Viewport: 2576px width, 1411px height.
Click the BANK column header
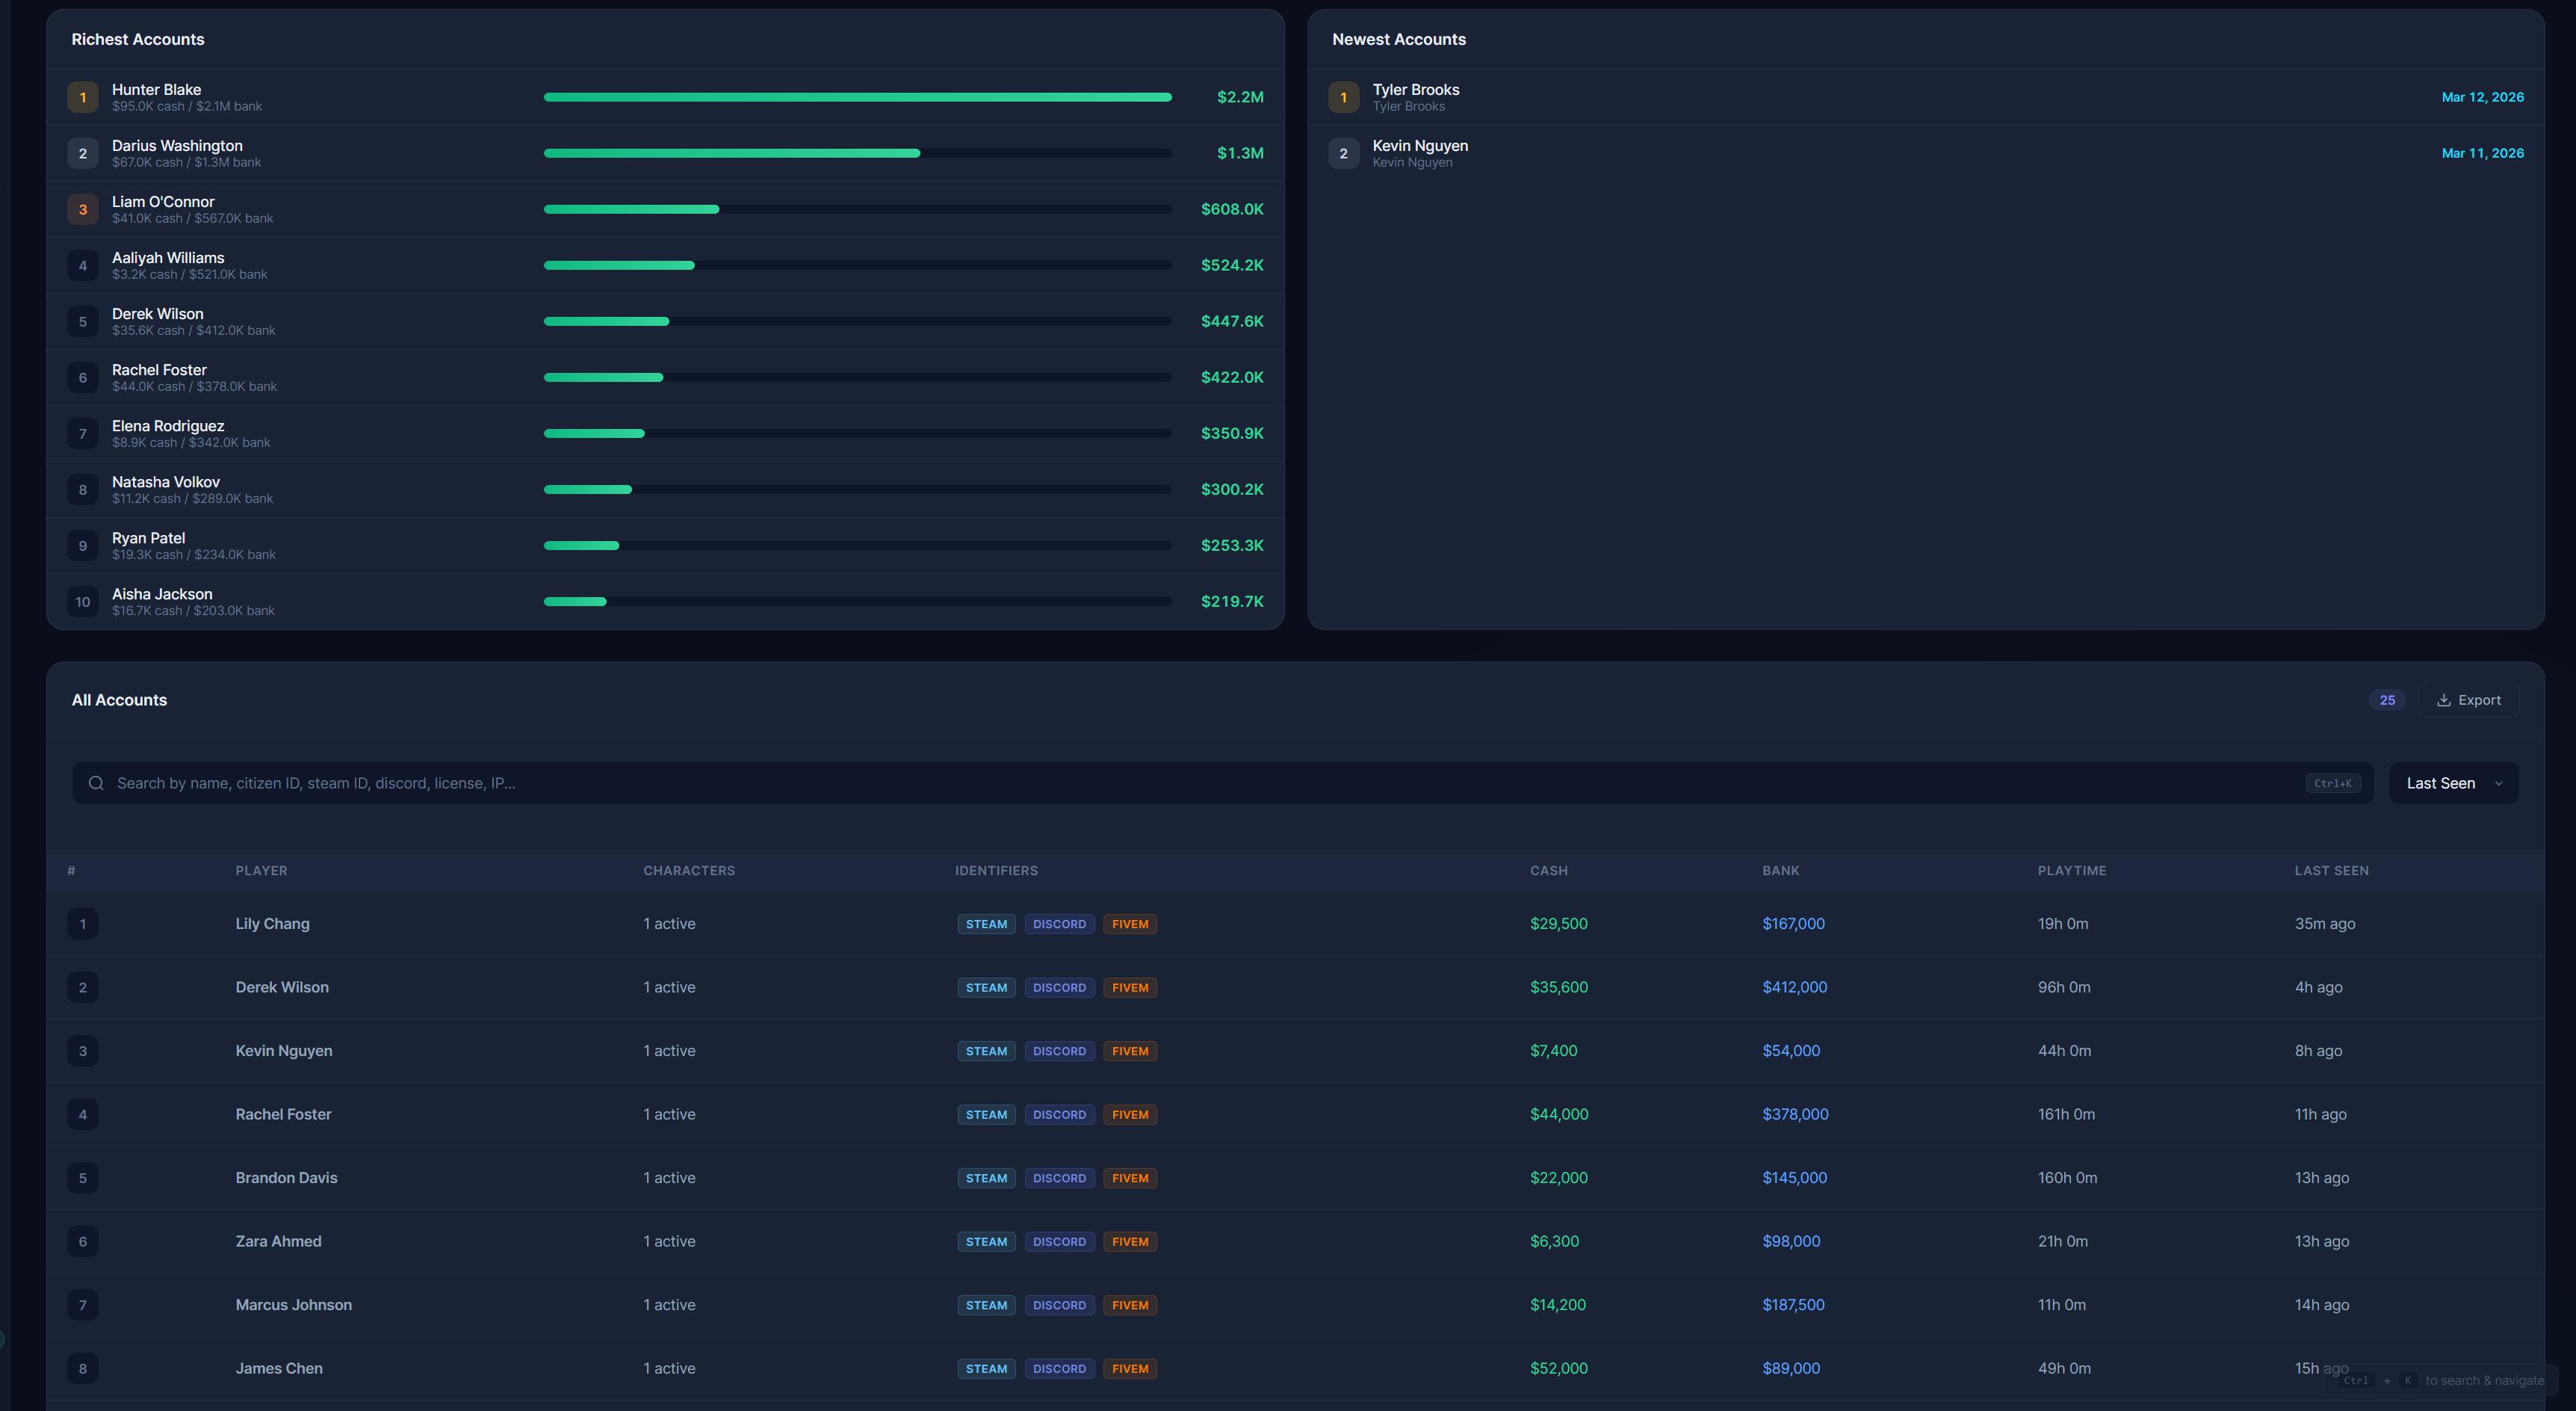[1780, 870]
